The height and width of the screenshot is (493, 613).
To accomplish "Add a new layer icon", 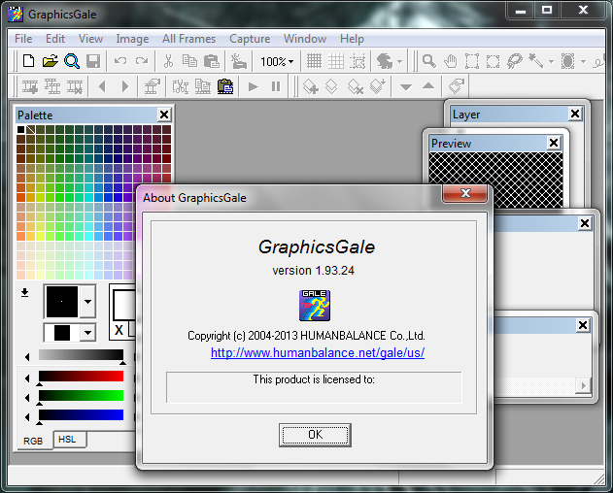I will click(311, 86).
